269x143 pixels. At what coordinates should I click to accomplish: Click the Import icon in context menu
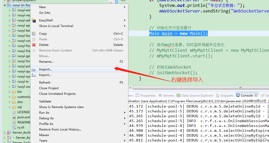(x=34, y=69)
